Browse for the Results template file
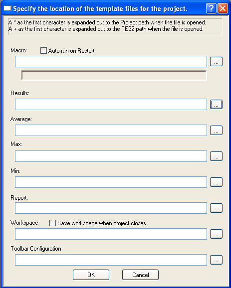The image size is (231, 288). (216, 104)
